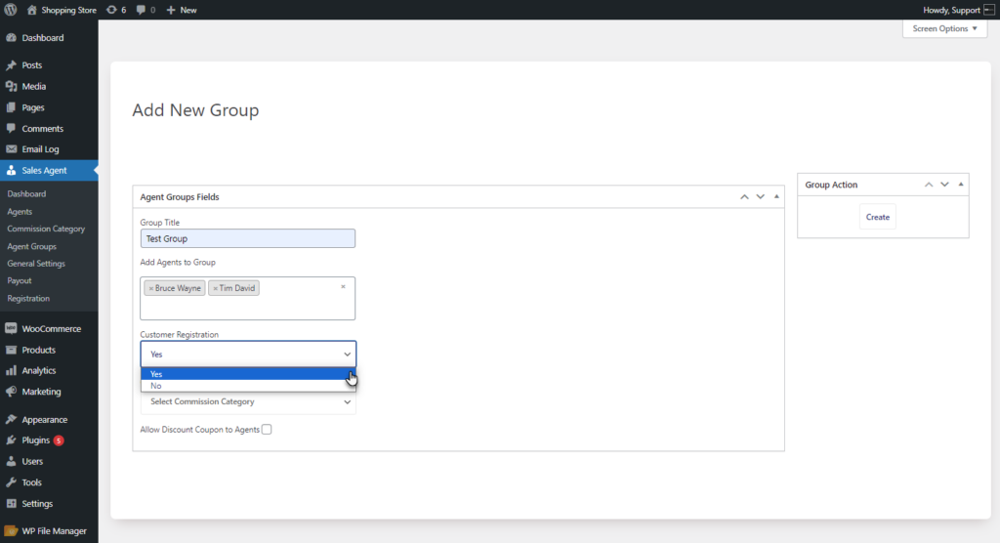This screenshot has width=1000, height=543.
Task: Click the WooCommerce icon in sidebar
Action: (11, 328)
